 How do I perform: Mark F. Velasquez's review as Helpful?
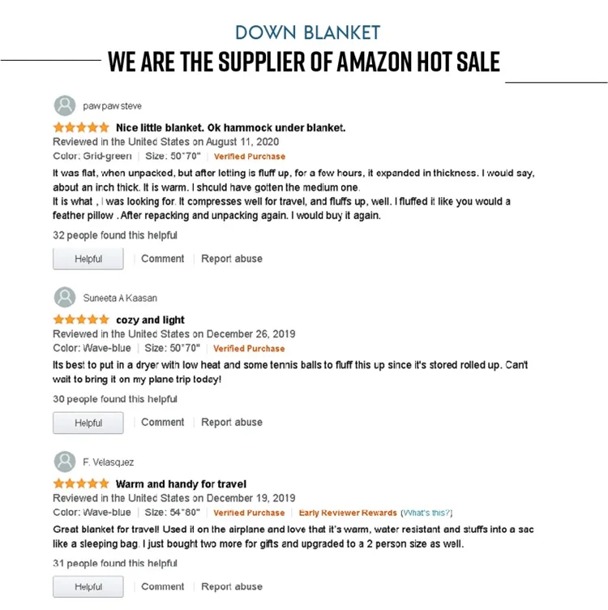point(88,586)
